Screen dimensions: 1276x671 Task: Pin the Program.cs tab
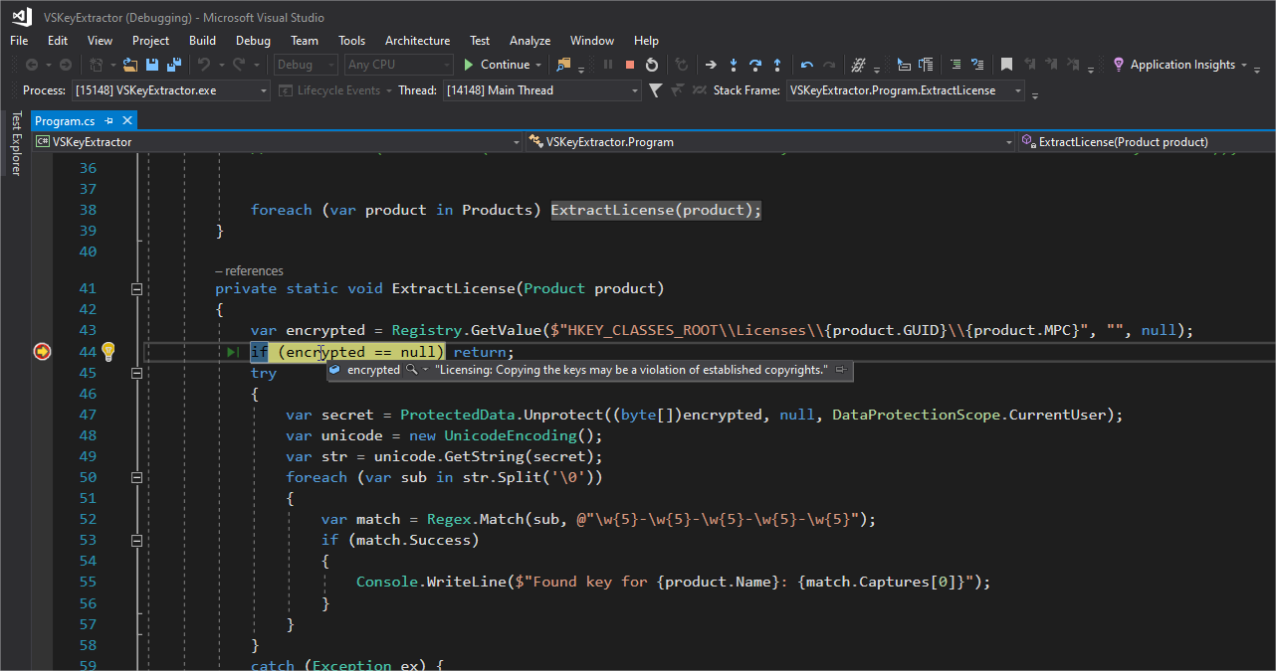pos(109,120)
